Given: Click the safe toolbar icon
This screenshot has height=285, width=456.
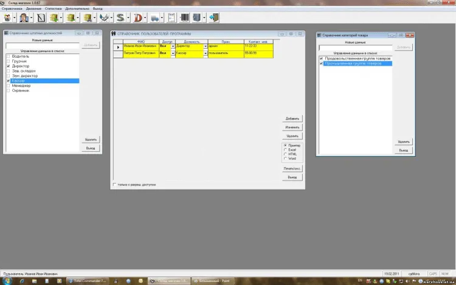Looking at the screenshot, I should [197, 18].
